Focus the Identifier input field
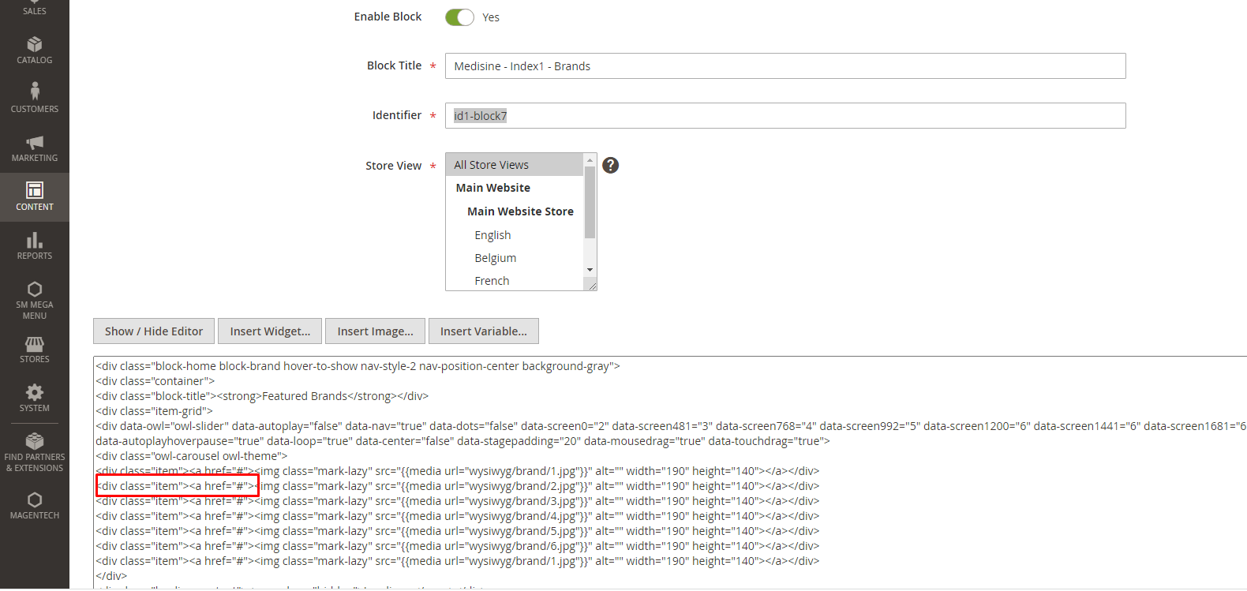The image size is (1247, 591). click(785, 116)
